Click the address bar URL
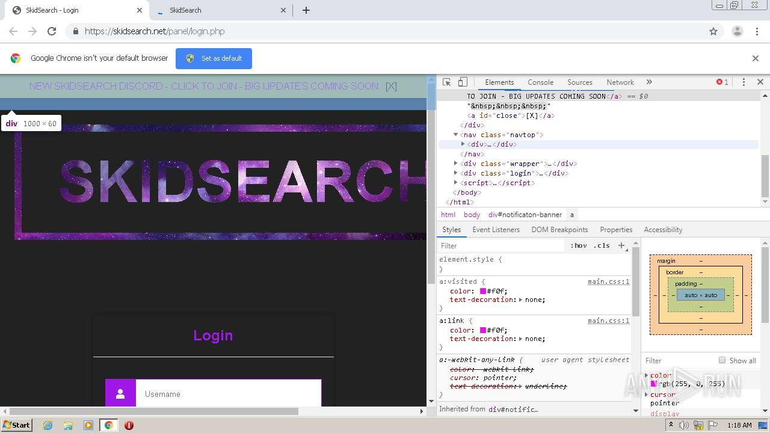The image size is (770, 433). pos(155,31)
